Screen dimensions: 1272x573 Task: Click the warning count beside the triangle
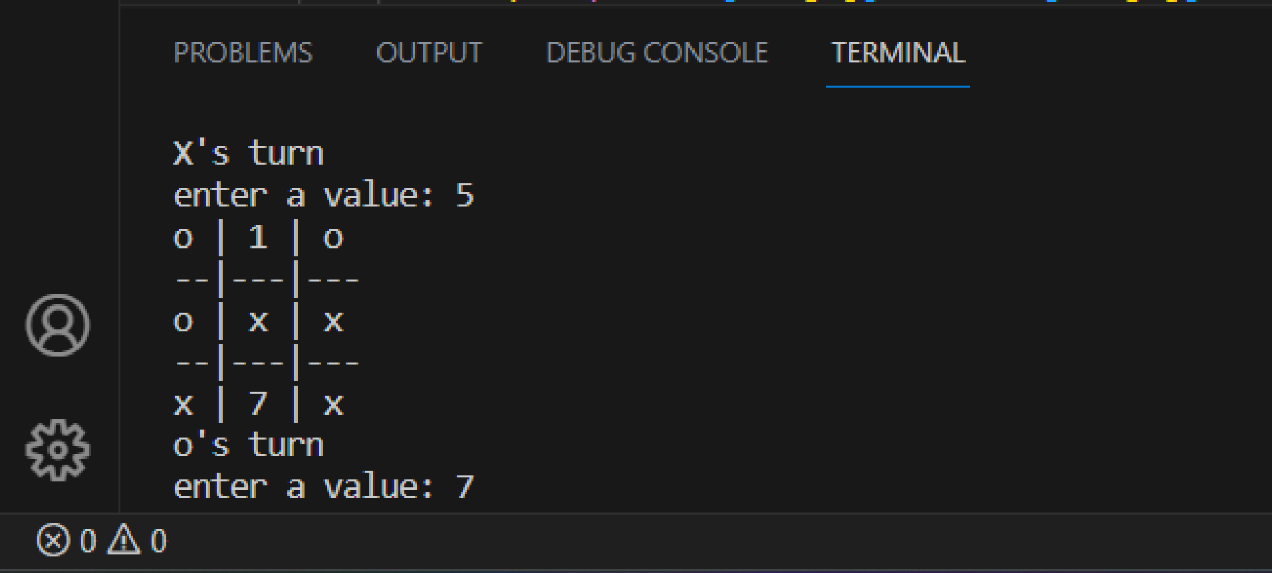tap(158, 541)
